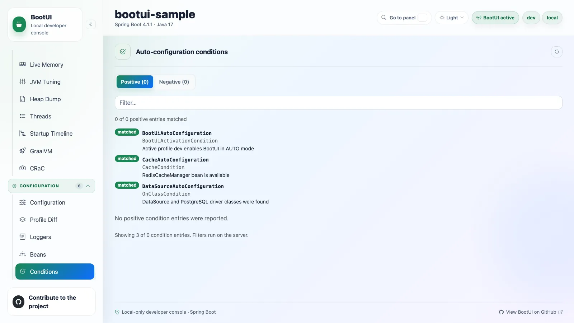Screen dimensions: 574x323
Task: Open the Conditions menu item
Action: pos(55,272)
